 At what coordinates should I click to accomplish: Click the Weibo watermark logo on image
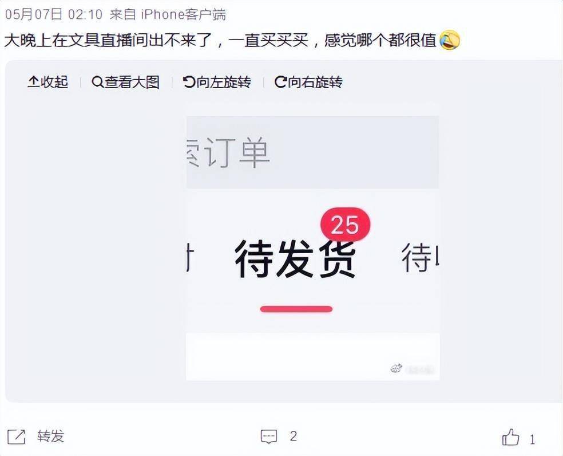(x=396, y=368)
